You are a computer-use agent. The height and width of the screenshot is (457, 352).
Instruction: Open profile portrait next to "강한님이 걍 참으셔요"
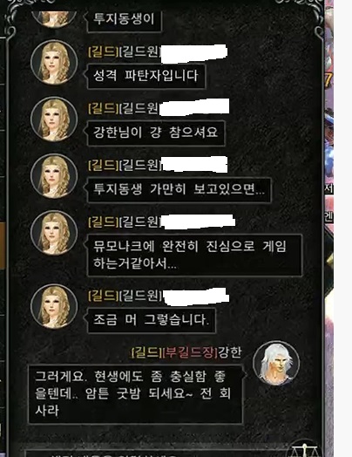[x=54, y=119]
